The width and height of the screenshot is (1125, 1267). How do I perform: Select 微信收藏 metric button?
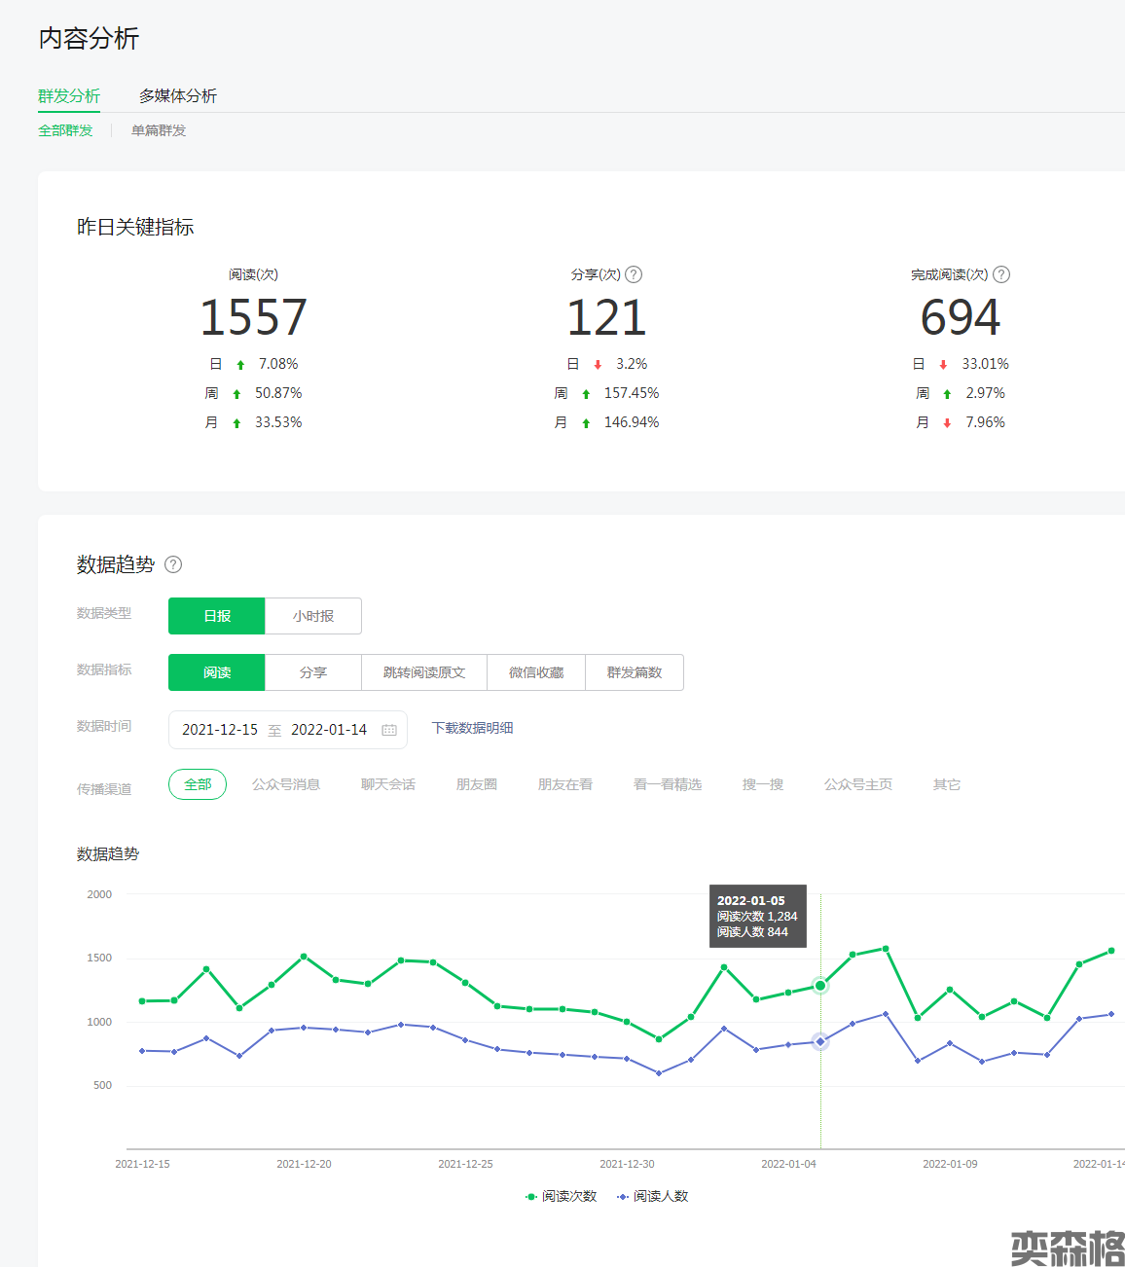point(536,672)
